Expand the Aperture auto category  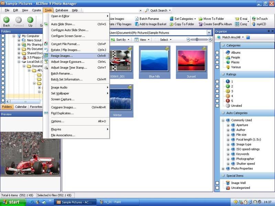[x=228, y=125]
